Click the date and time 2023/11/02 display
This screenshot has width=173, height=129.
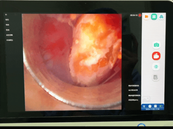pyautogui.click(x=152, y=109)
